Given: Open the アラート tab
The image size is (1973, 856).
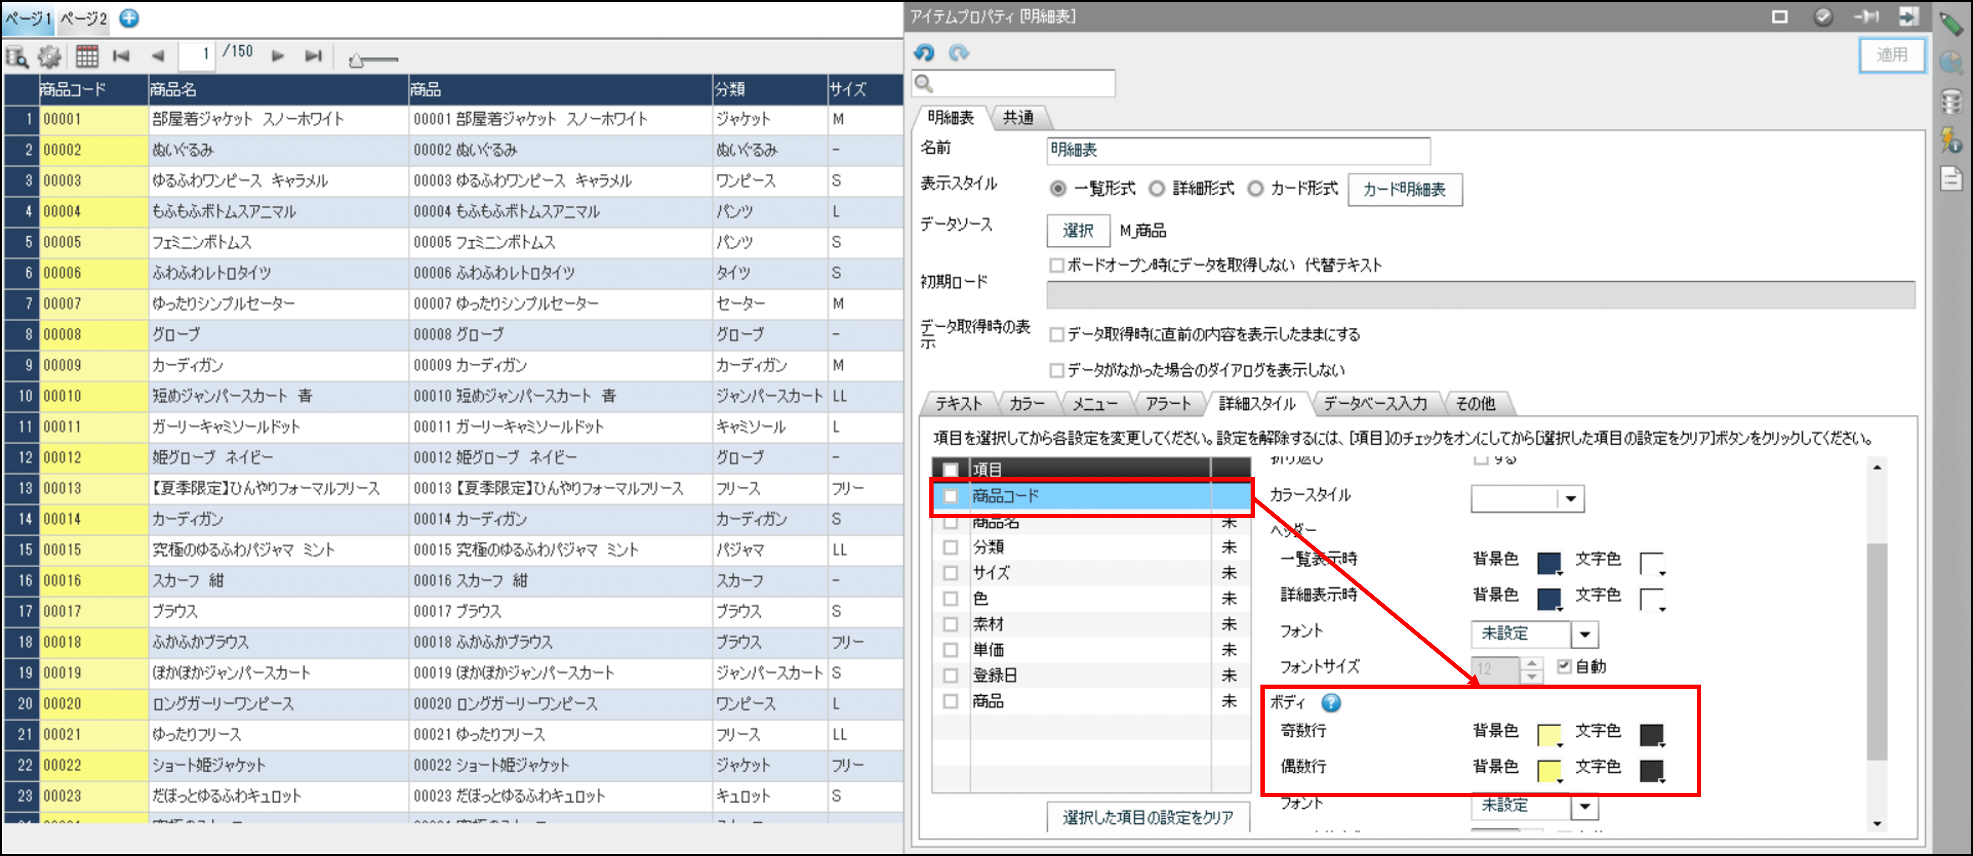Looking at the screenshot, I should click(1168, 403).
